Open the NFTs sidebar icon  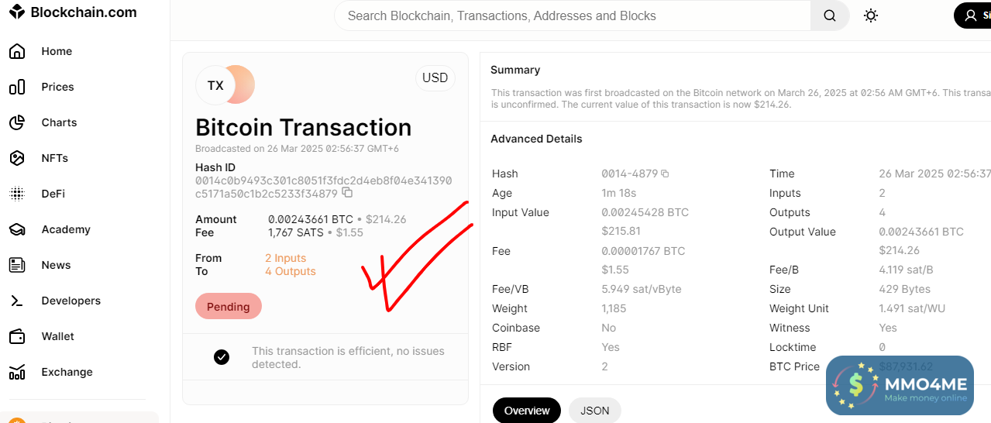pos(17,158)
